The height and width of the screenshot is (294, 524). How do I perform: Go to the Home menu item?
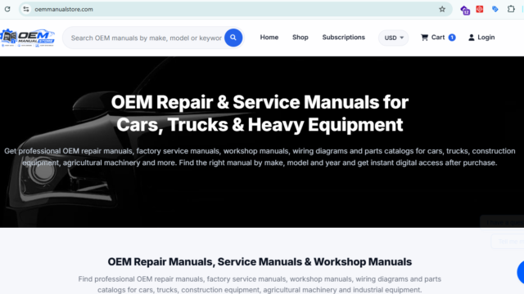point(269,38)
